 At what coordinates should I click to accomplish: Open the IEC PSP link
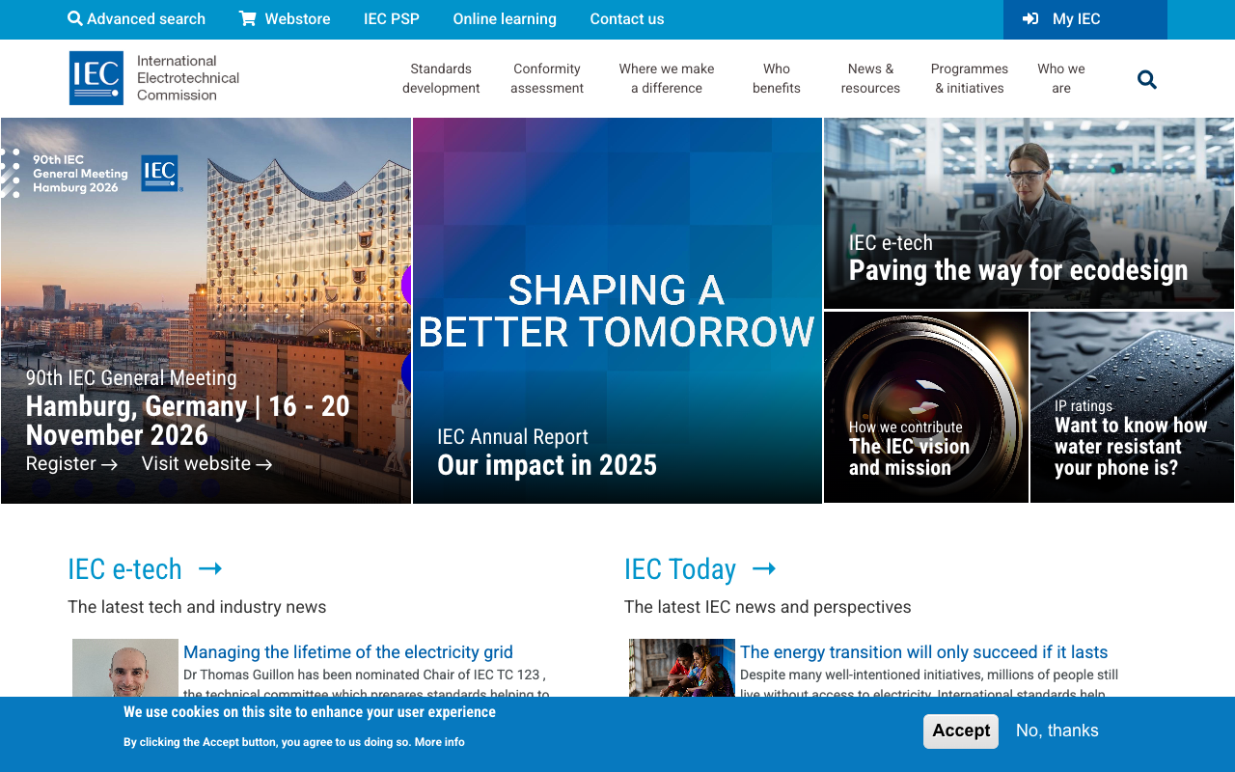pos(392,18)
